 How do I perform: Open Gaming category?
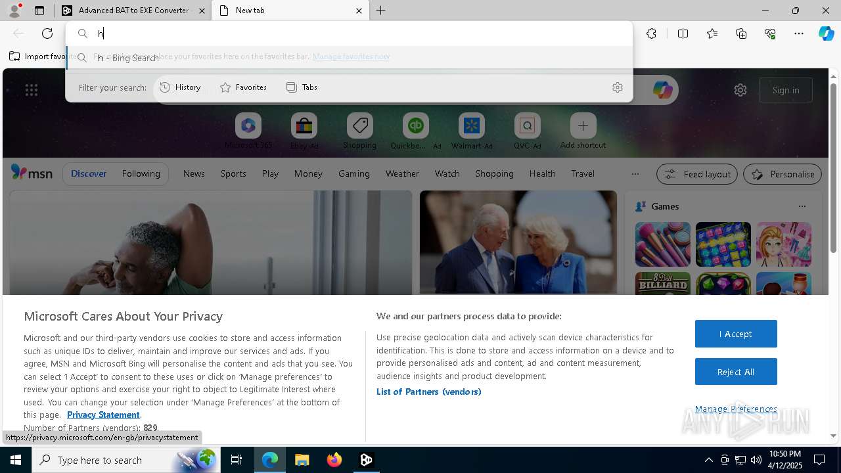pos(354,173)
